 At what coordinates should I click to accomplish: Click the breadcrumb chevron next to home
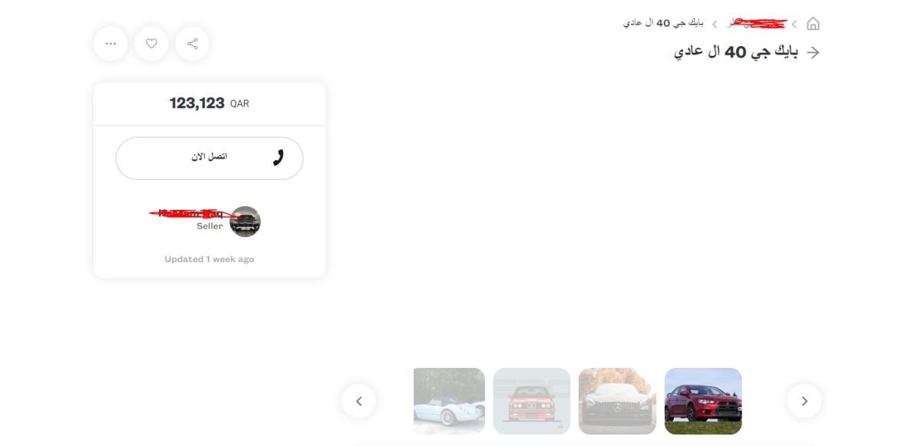tap(794, 24)
